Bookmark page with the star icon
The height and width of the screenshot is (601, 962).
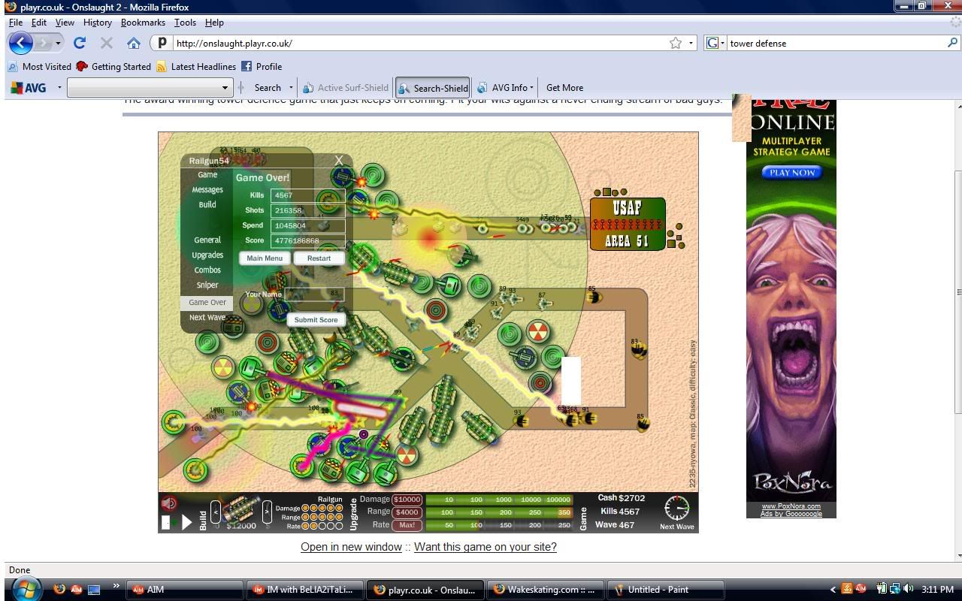676,43
